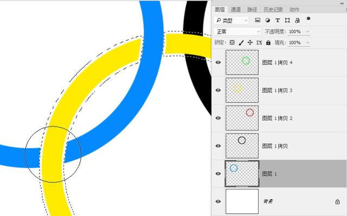This screenshot has height=216, width=347.
Task: Click layer name 图层 1 拷贝 2
Action: coord(277,118)
